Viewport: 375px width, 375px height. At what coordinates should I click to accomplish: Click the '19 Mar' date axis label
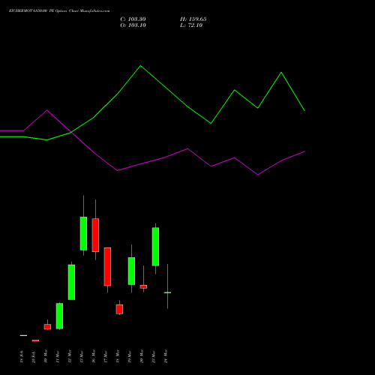[x=130, y=356]
